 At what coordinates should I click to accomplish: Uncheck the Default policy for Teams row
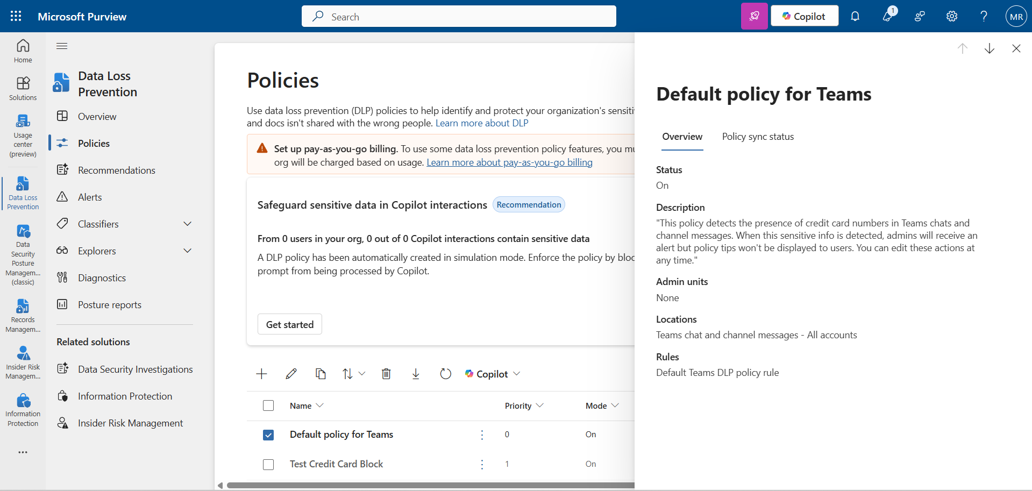(268, 435)
